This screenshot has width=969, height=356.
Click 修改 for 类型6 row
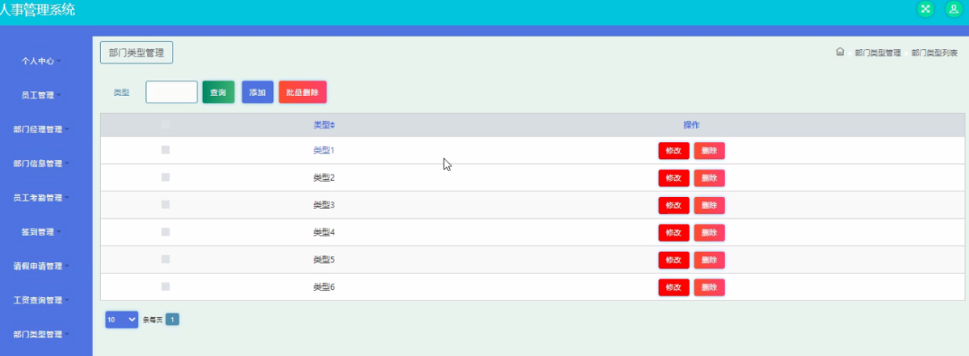673,287
